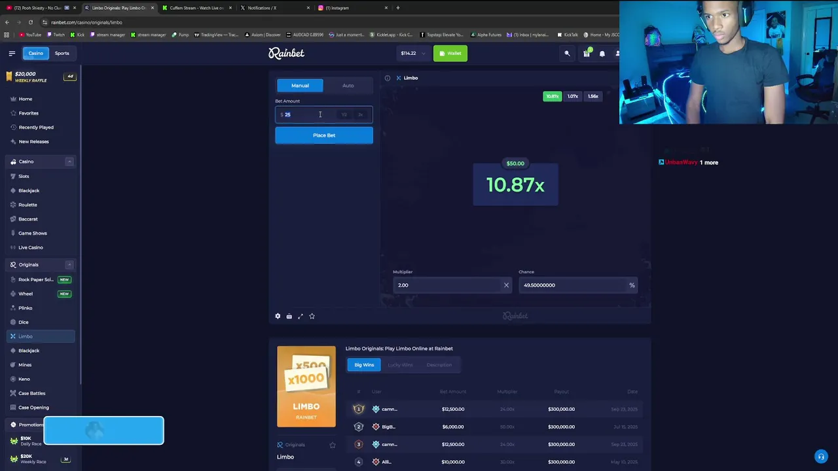Click the Multiplier 2.00 input
The height and width of the screenshot is (471, 838).
click(452, 285)
